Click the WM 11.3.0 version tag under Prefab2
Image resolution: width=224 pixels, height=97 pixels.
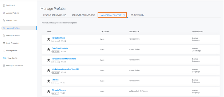[55, 83]
